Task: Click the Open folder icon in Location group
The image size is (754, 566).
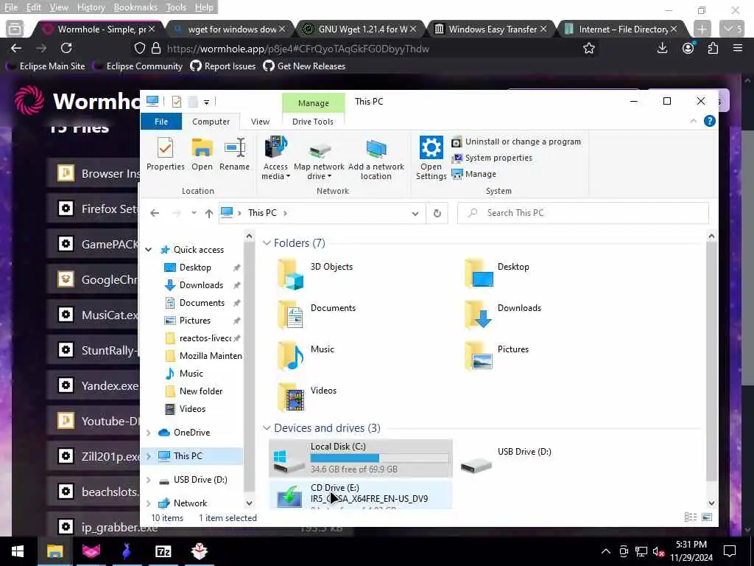Action: [x=202, y=153]
